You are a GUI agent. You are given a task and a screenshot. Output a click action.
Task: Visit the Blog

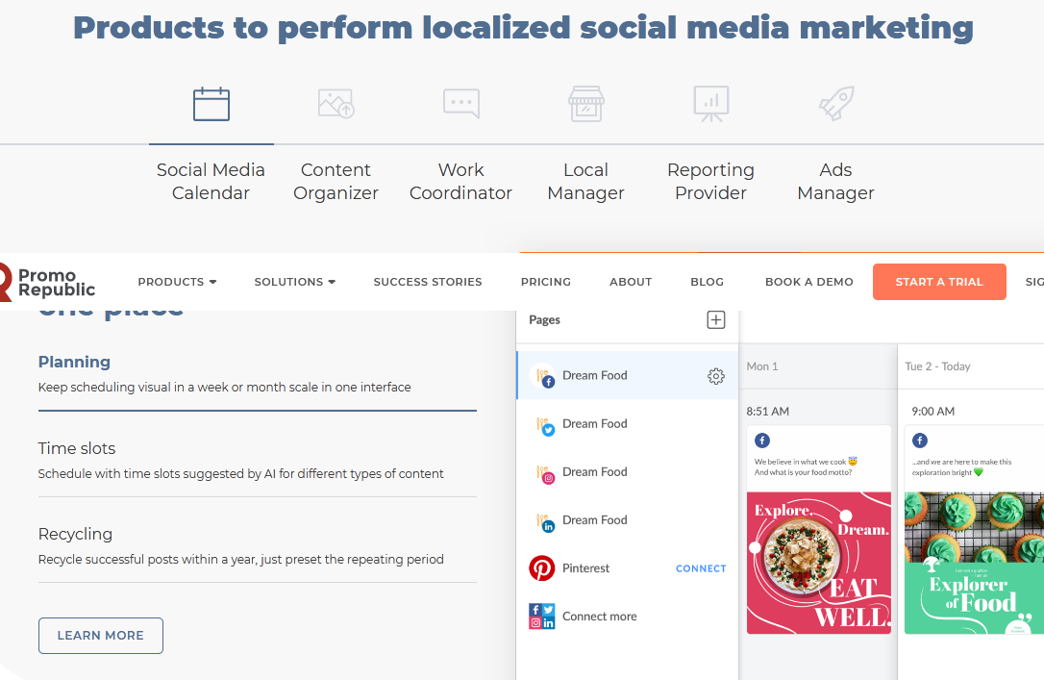(x=708, y=282)
